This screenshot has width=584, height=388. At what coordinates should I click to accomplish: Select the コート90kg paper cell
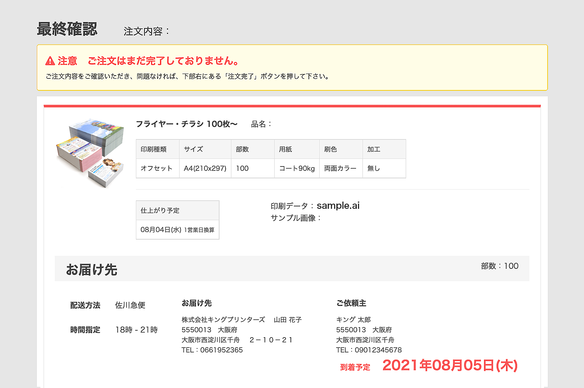coord(296,168)
